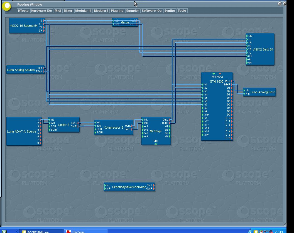The width and height of the screenshot is (294, 233).
Task: Open the Effects menu
Action: click(x=23, y=11)
